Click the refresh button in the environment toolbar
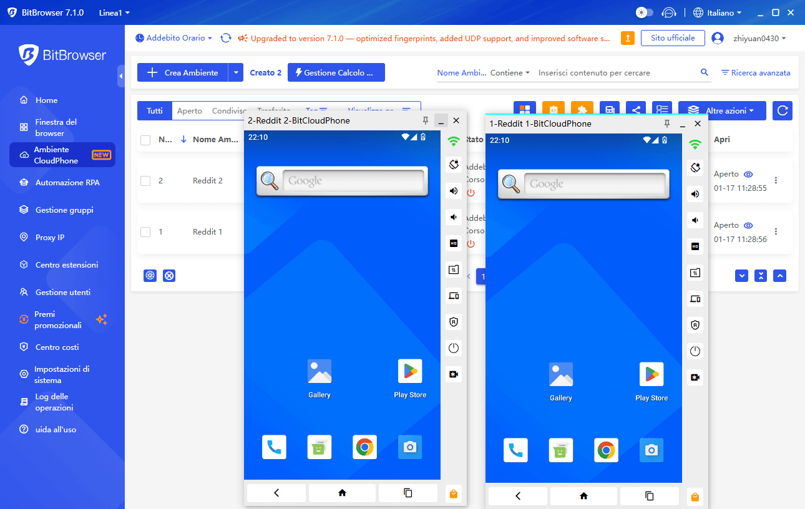The image size is (805, 509). (782, 111)
